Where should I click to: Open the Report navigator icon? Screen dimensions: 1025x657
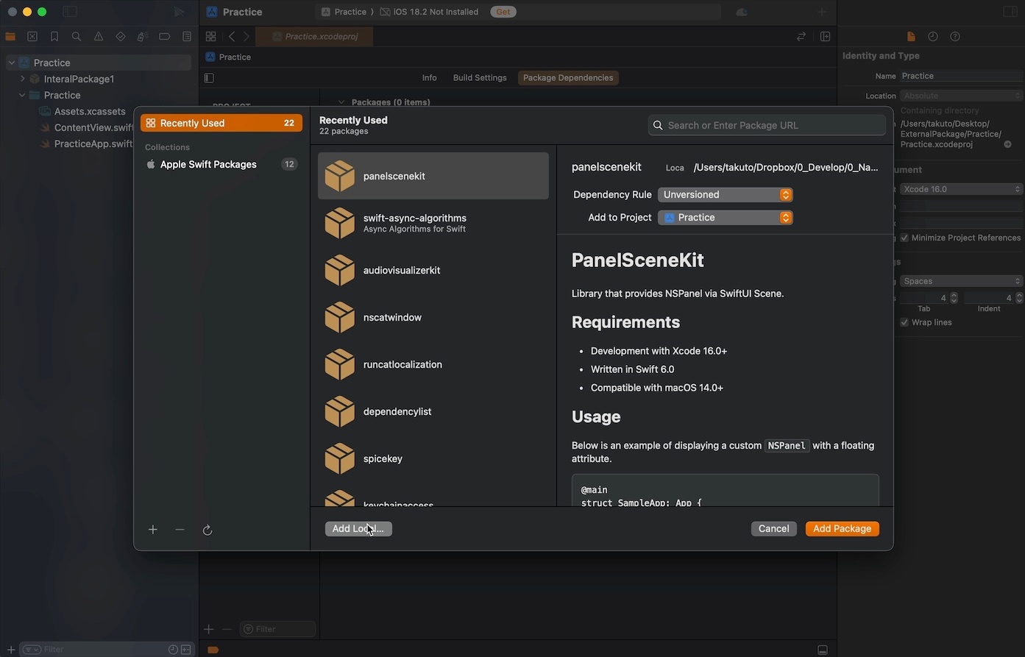(187, 36)
